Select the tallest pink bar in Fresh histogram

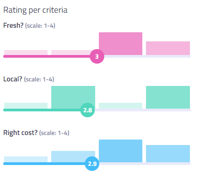point(121,44)
